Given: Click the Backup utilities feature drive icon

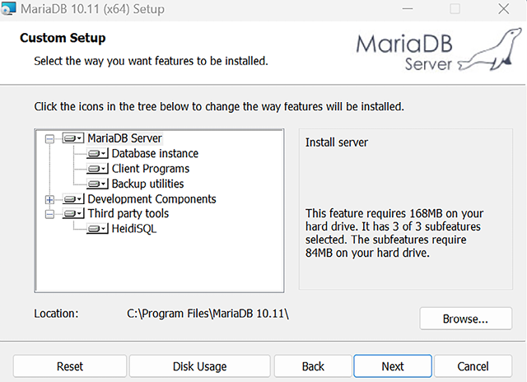Looking at the screenshot, I should (98, 184).
